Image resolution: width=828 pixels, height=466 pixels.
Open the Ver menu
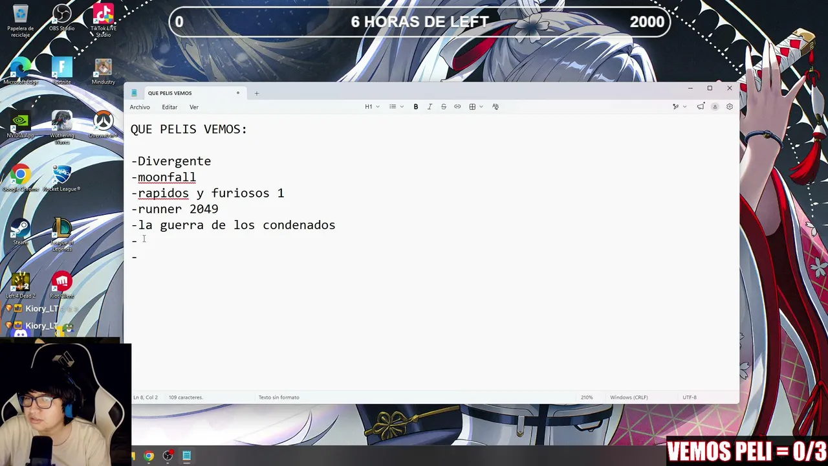click(x=194, y=107)
